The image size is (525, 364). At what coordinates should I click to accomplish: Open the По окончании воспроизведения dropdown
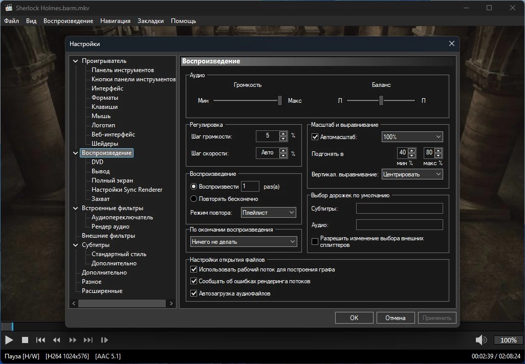pos(243,242)
